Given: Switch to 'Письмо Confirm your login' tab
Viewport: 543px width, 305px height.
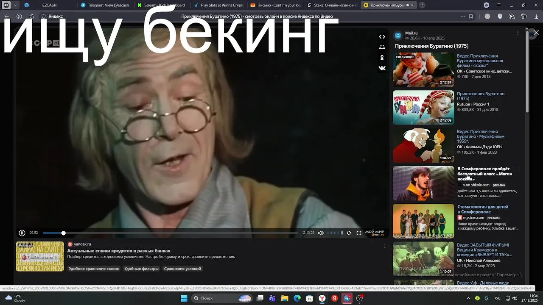Looking at the screenshot, I should pos(274,5).
